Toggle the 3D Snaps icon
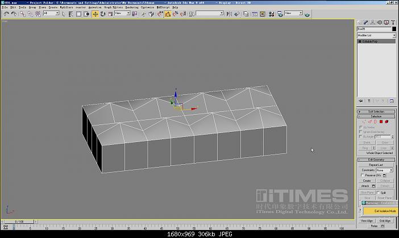Image resolution: width=399 pixels, height=238 pixels. pyautogui.click(x=160, y=14)
